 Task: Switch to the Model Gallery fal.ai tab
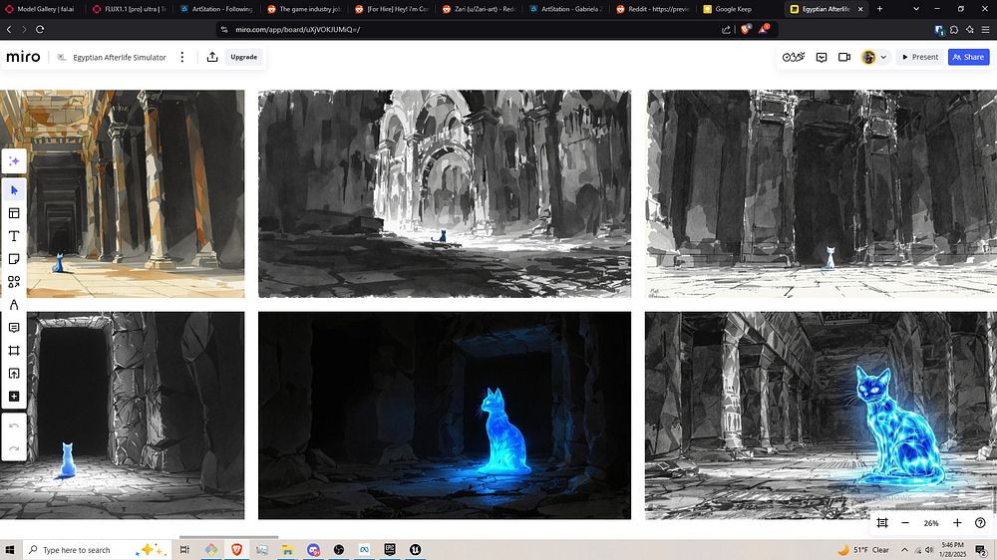pos(42,9)
